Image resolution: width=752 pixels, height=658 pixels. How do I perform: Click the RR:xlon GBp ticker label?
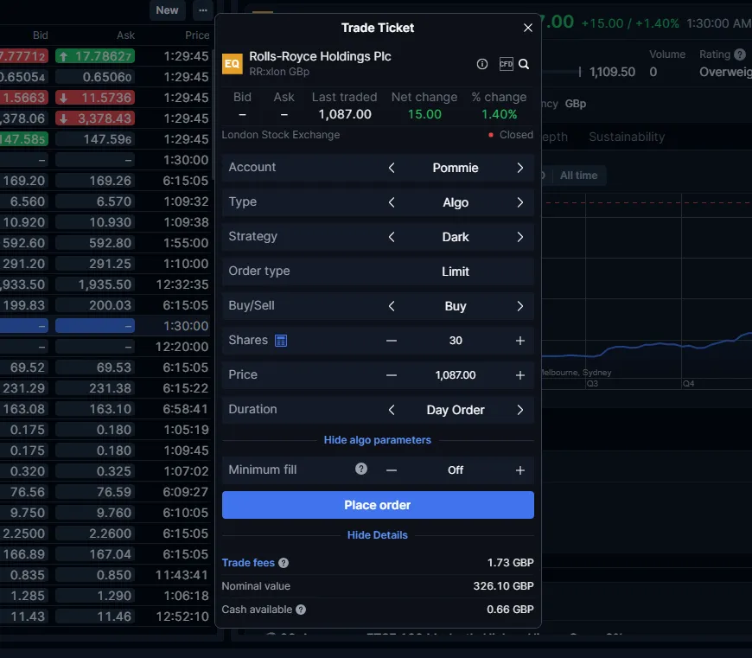coord(279,72)
